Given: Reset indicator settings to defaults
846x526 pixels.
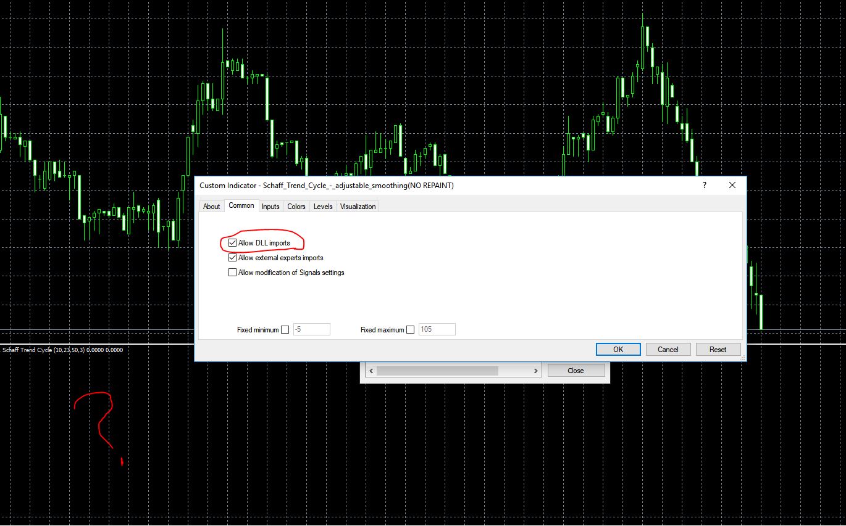Looking at the screenshot, I should point(718,349).
